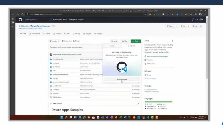Click the New codespace button
This screenshot has height=125, width=223.
point(122,79)
